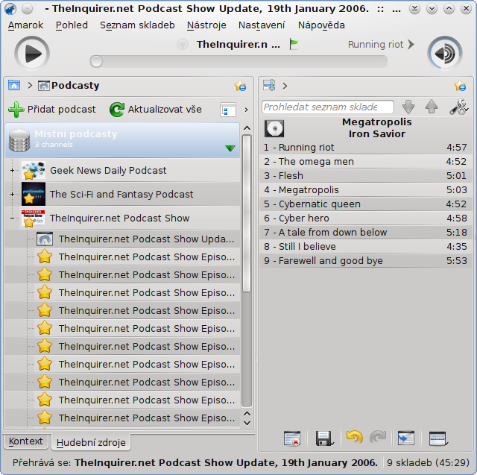Viewport: 477px width, 475px height.
Task: Click the progress bar track
Action: [238, 61]
